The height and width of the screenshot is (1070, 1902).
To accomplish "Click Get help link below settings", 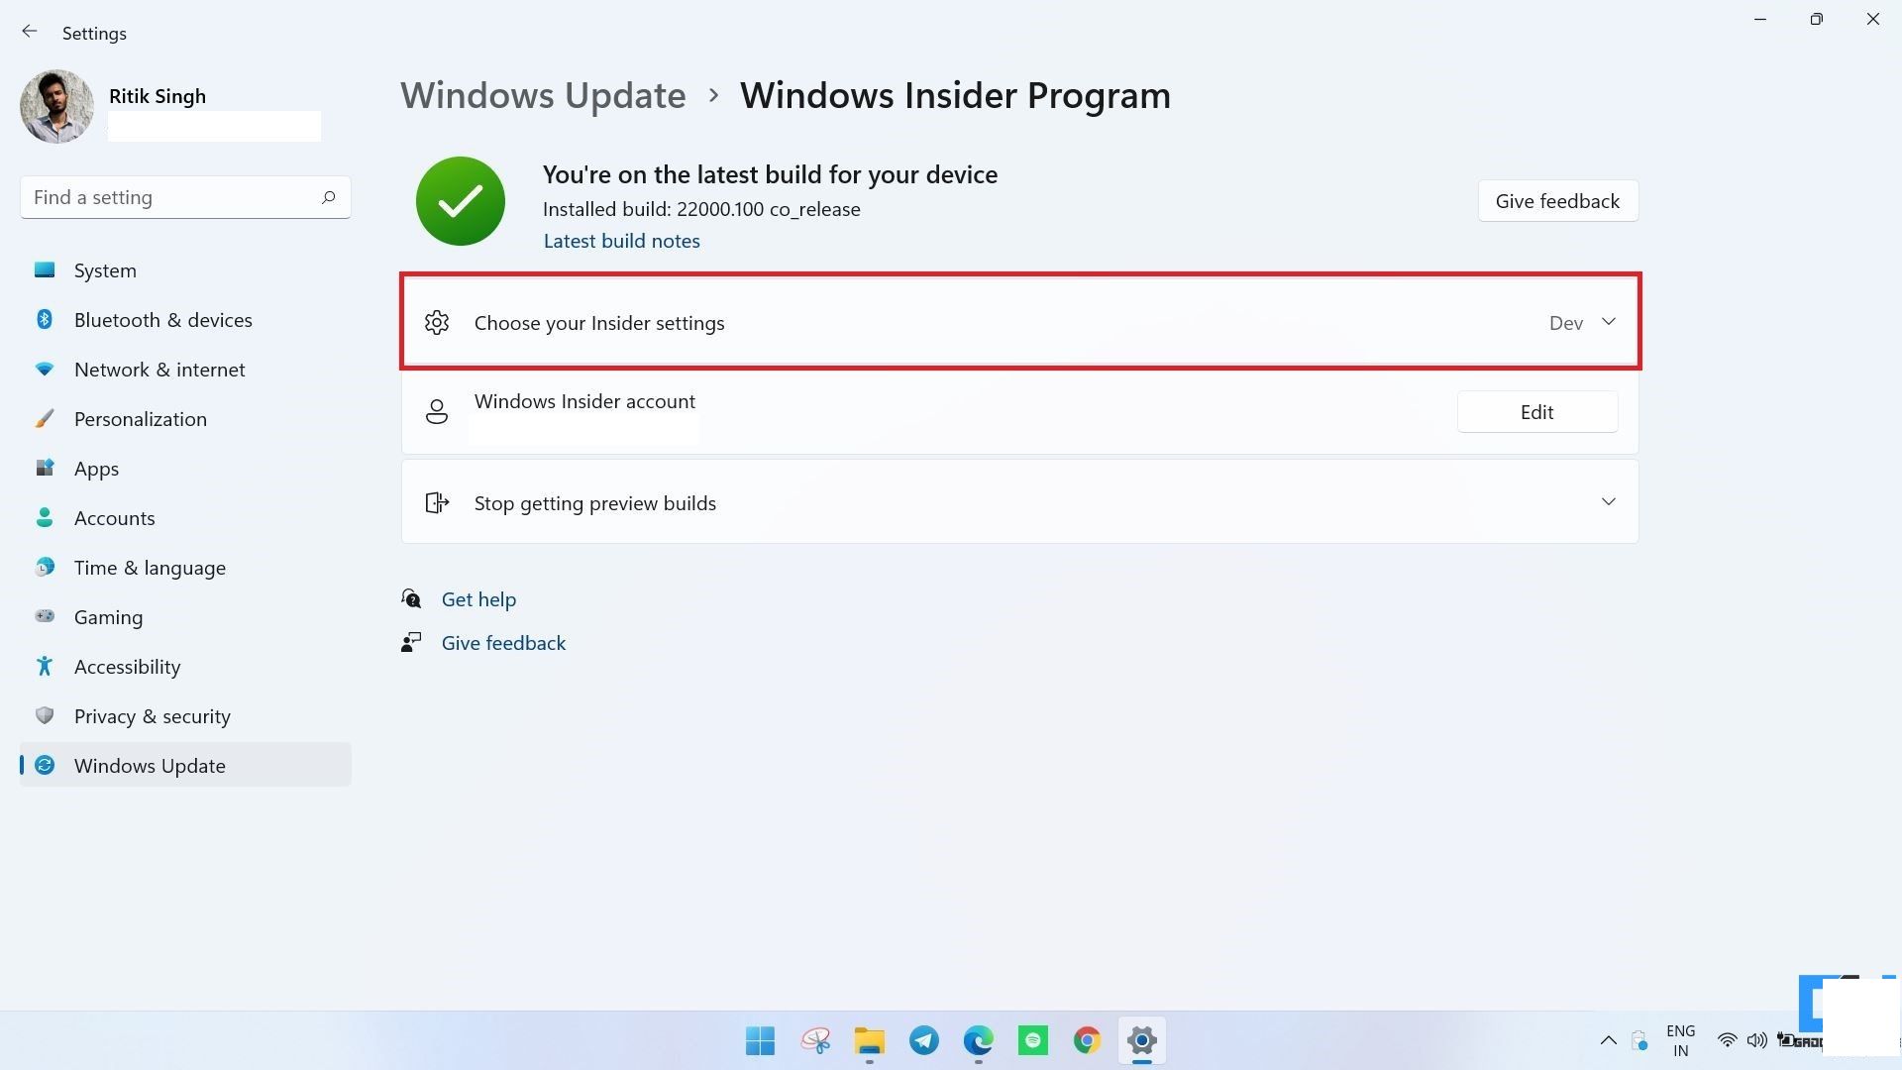I will 478,598.
